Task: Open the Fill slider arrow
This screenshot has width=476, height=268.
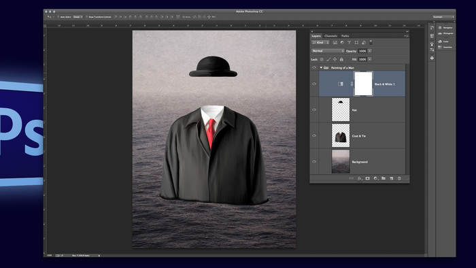Action: (x=370, y=59)
